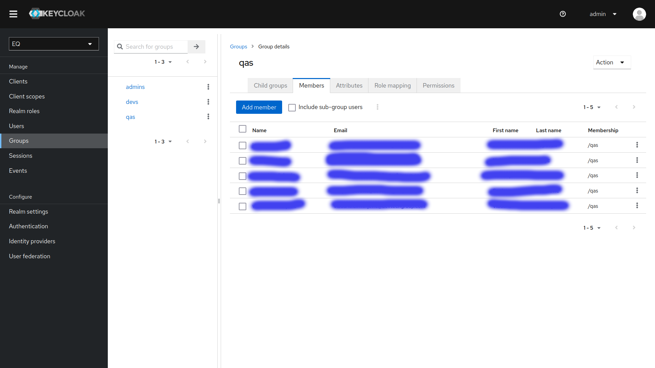Expand the Action dropdown
Viewport: 655px width, 368px height.
coord(612,62)
